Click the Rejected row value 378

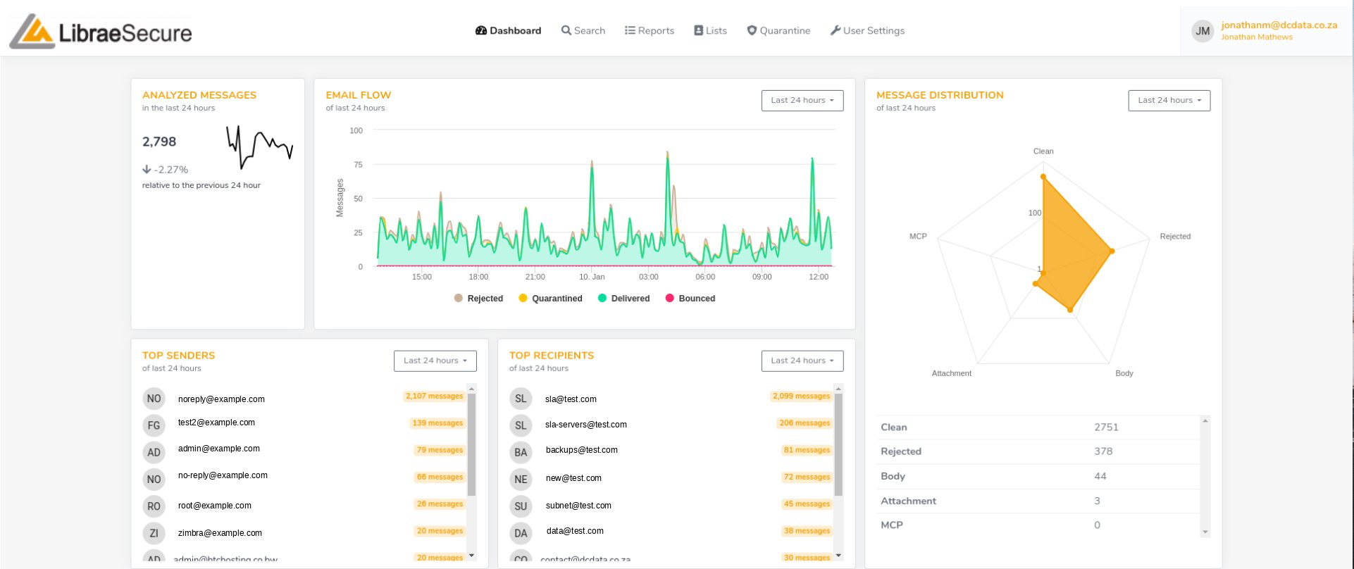pyautogui.click(x=1103, y=451)
